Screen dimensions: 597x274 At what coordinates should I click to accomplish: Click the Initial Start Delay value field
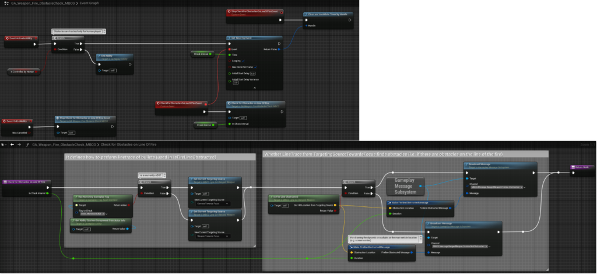point(253,73)
